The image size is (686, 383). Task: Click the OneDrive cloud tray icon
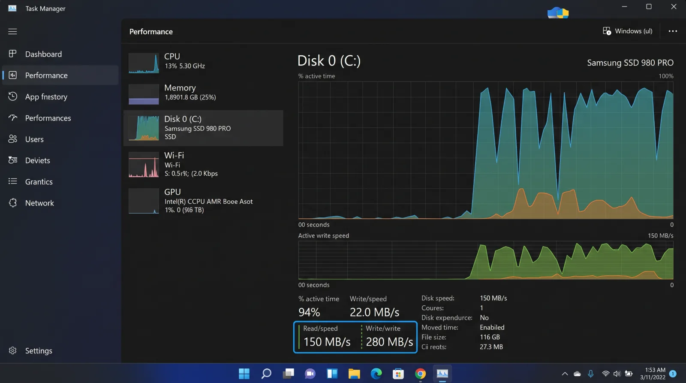point(577,374)
